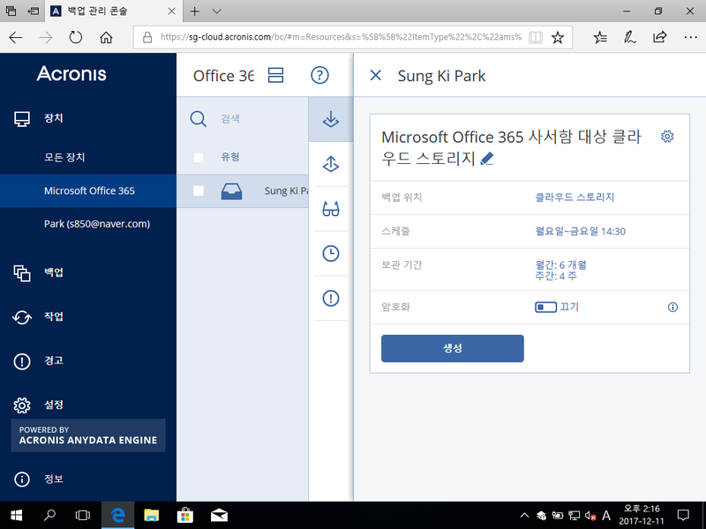This screenshot has width=706, height=529.
Task: Open the backup (download arrow) action
Action: (330, 119)
